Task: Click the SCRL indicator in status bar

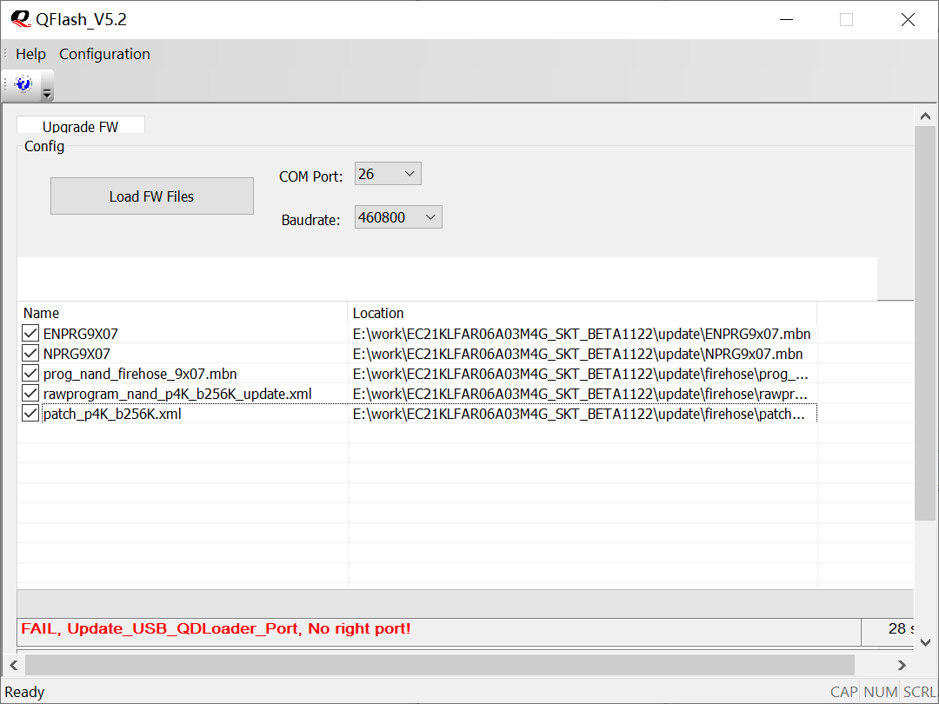Action: [919, 692]
